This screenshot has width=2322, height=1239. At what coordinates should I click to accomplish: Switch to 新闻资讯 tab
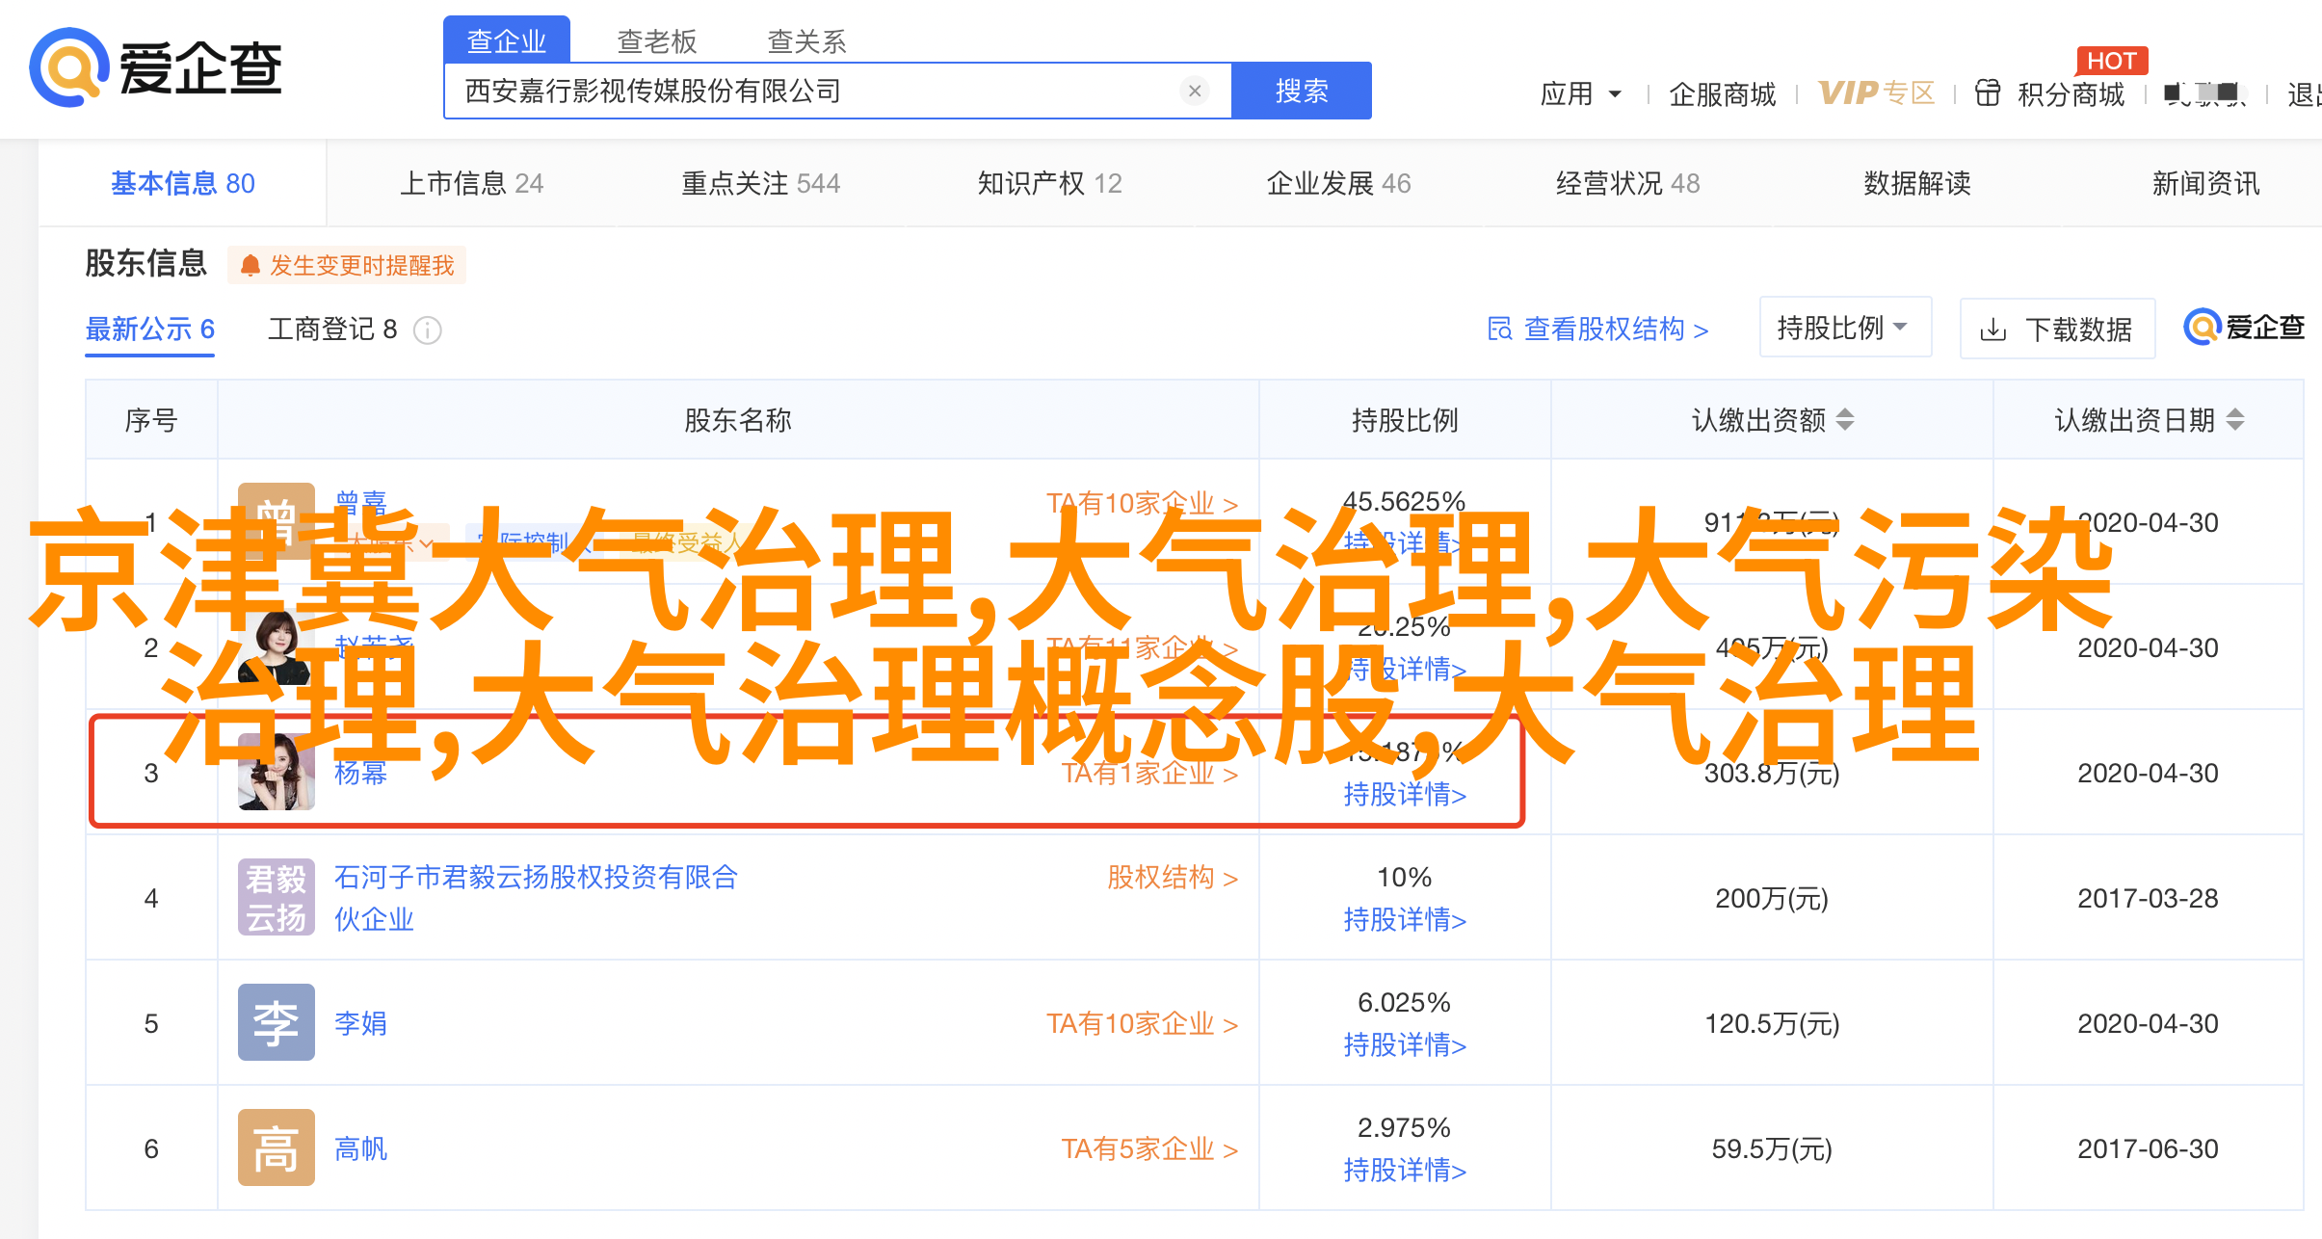click(x=2206, y=183)
